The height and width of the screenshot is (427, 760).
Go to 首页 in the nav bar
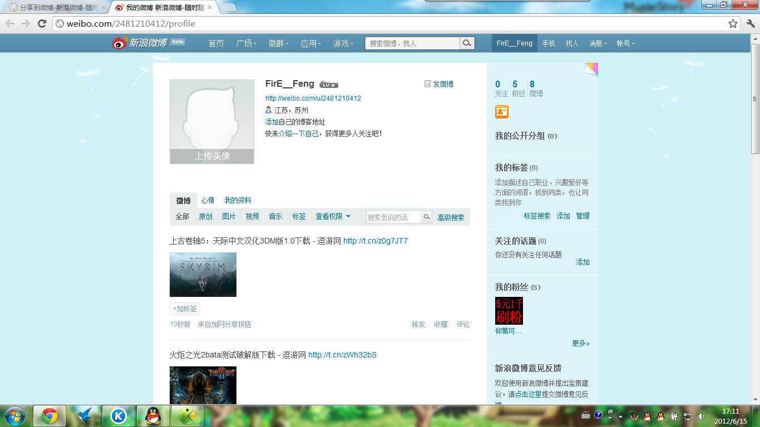(216, 43)
